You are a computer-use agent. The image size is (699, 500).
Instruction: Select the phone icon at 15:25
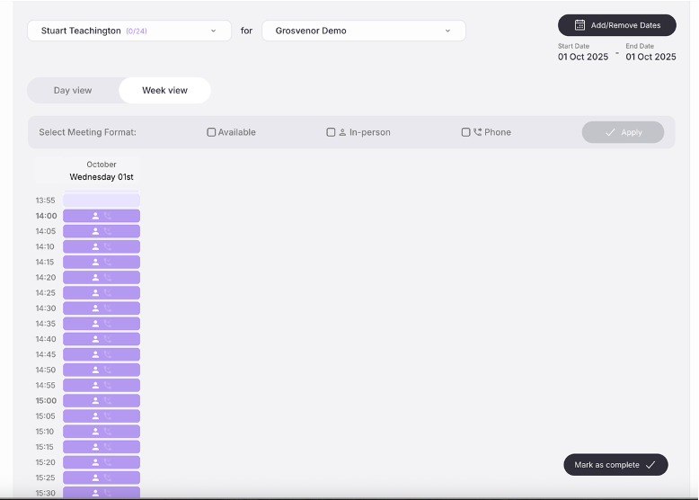point(108,478)
